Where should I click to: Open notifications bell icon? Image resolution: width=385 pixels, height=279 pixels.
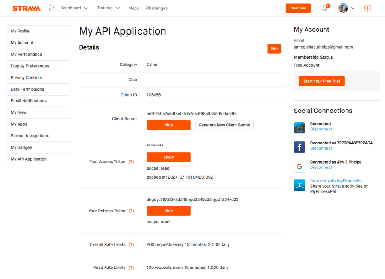pyautogui.click(x=325, y=8)
